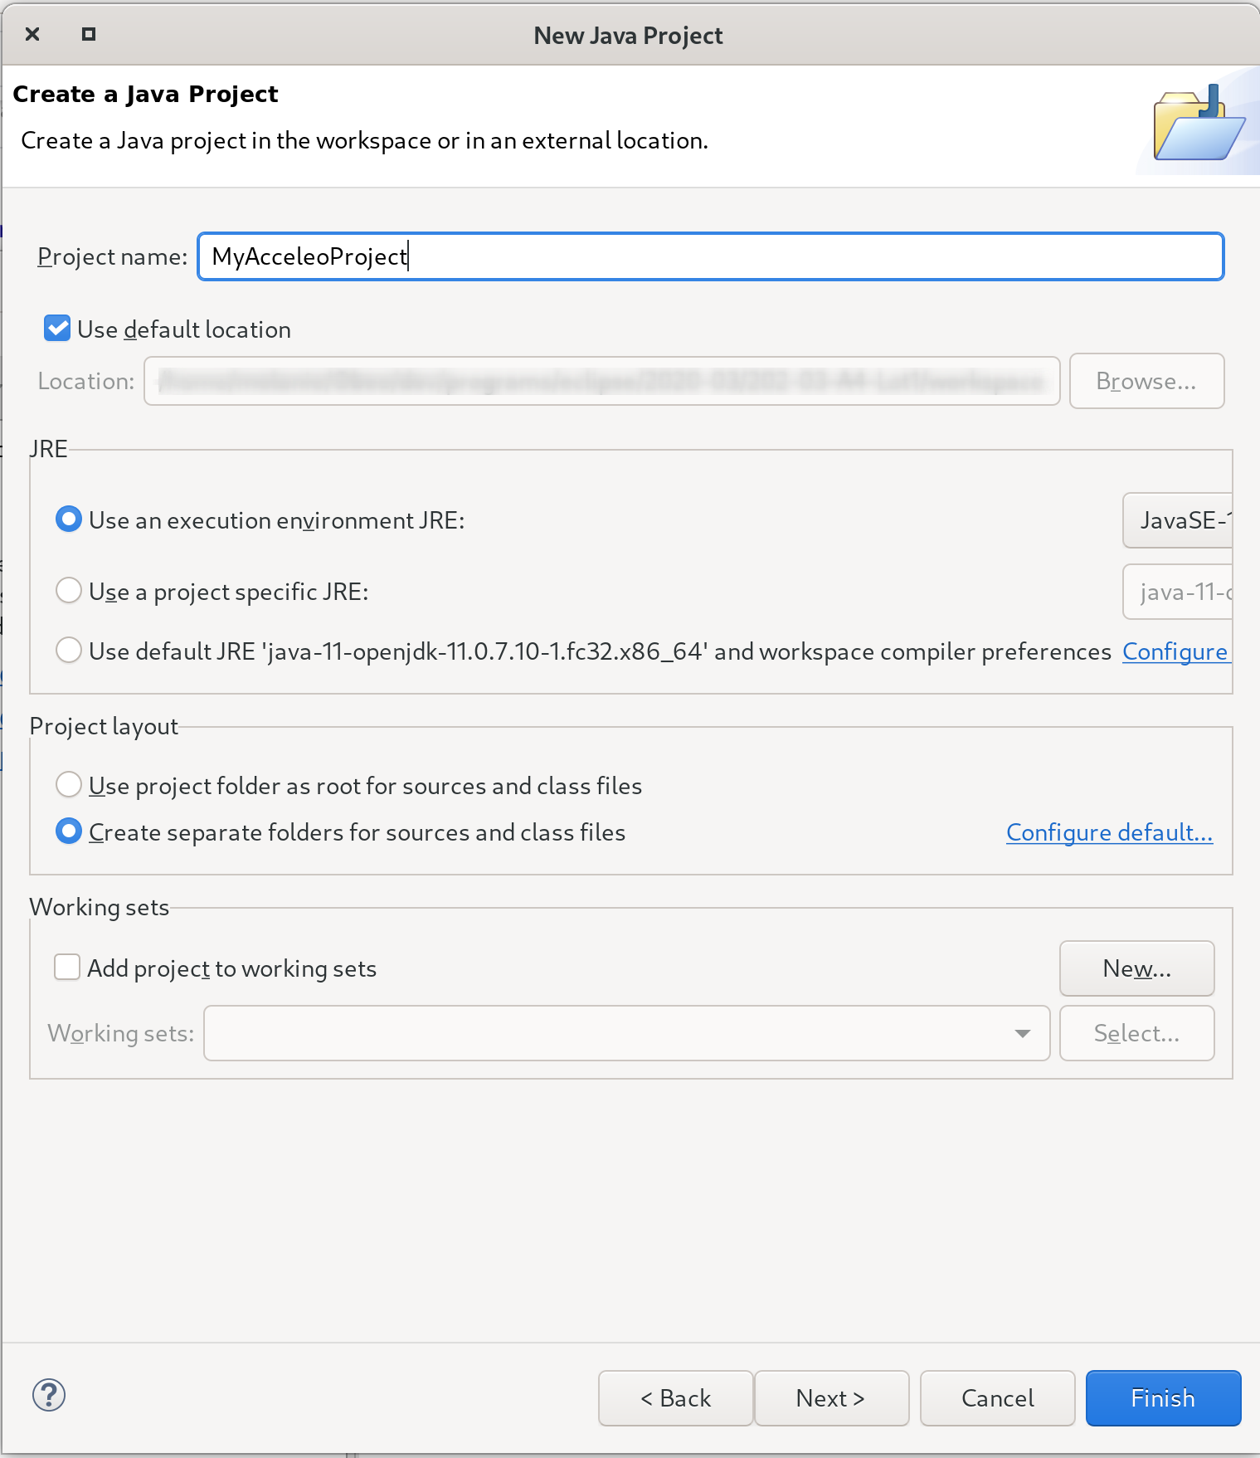Open the Configure default project layout link
Image resolution: width=1260 pixels, height=1458 pixels.
pyautogui.click(x=1109, y=832)
